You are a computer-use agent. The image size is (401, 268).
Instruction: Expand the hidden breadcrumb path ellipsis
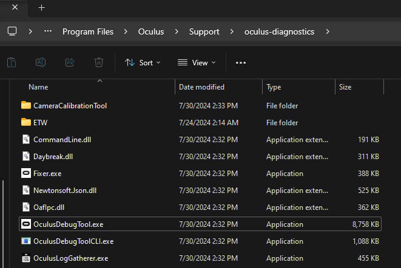[x=48, y=31]
